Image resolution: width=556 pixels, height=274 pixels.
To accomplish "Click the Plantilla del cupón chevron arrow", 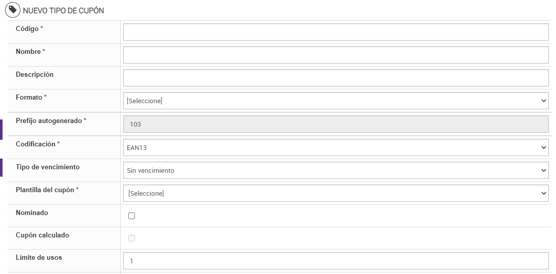I will point(543,193).
